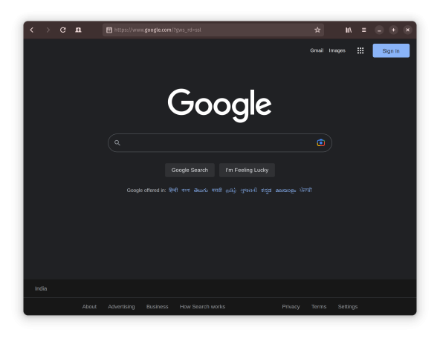The width and height of the screenshot is (440, 341).
Task: Minimize the browser window
Action: click(379, 30)
